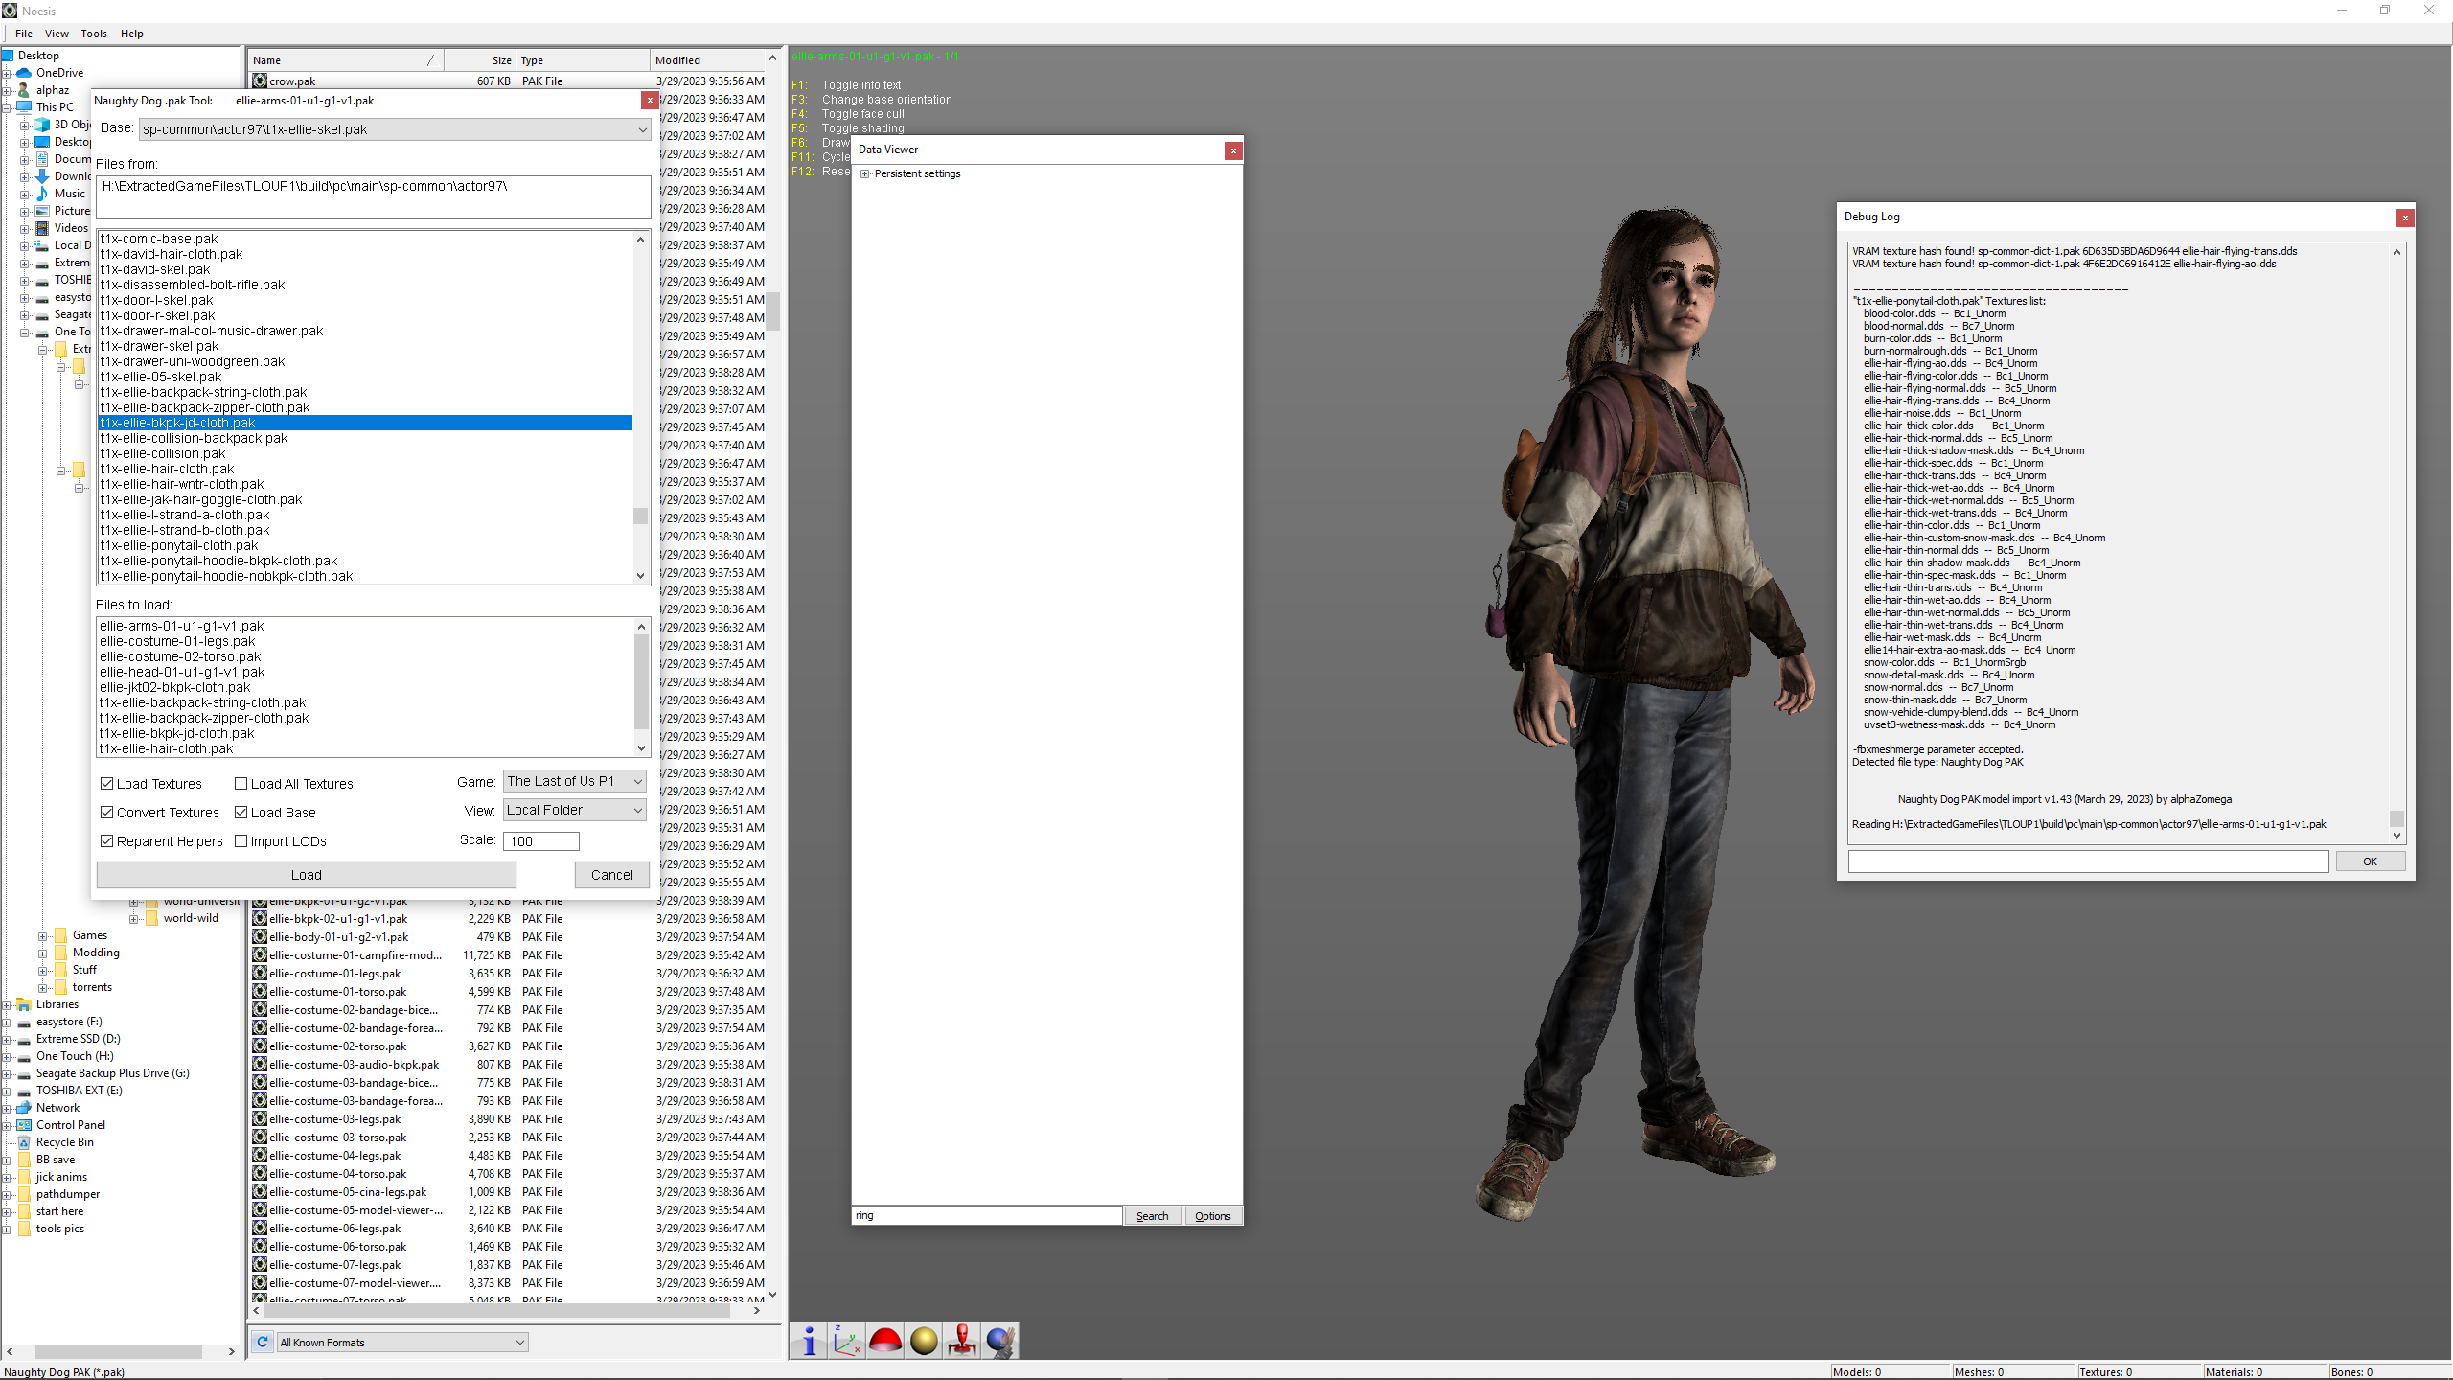Click the Recycle Bin icon

click(x=25, y=1142)
